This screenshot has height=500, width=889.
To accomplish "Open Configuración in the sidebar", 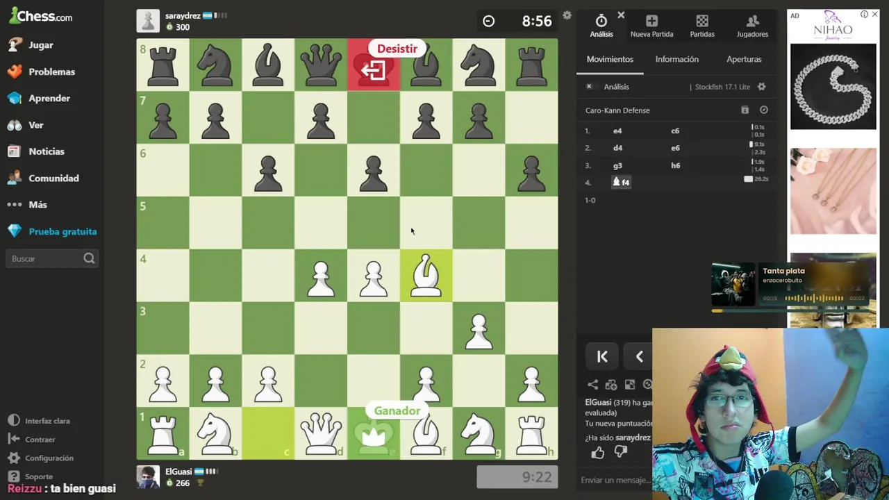I will 41,458.
